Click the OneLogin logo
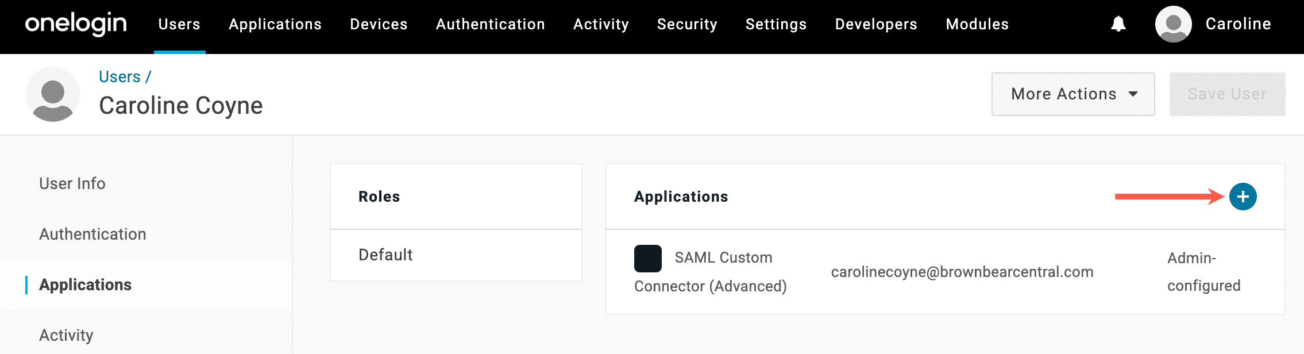 (76, 24)
